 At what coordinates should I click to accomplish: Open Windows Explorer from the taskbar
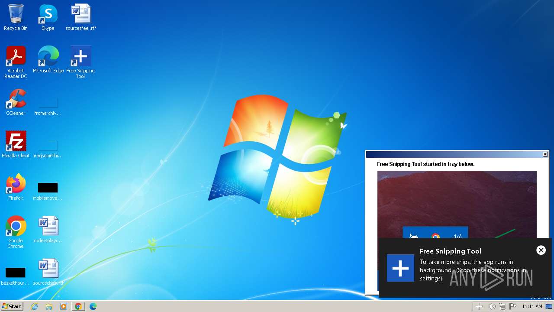point(49,306)
